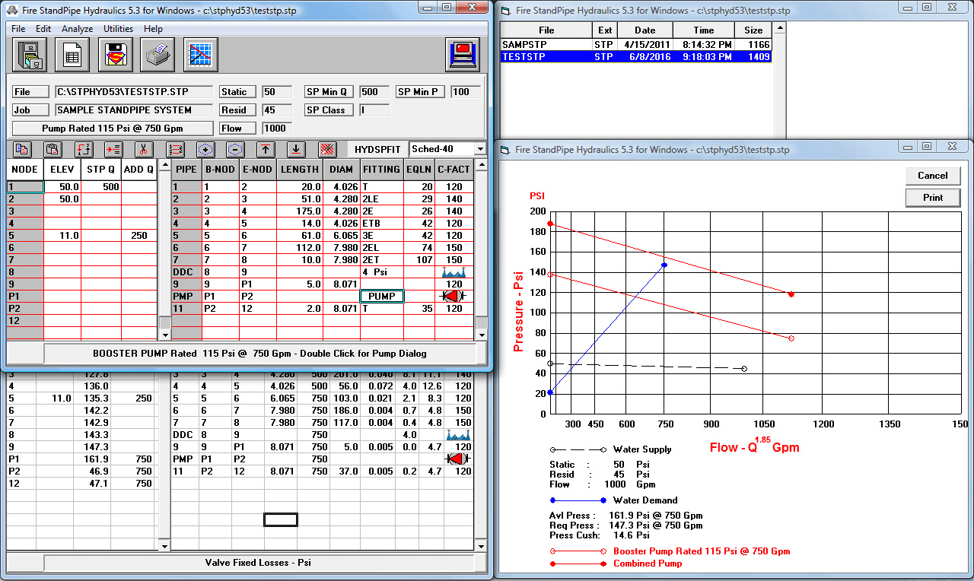Move a row up with the up-arrow icon
Screen dimensions: 974x581
click(266, 150)
